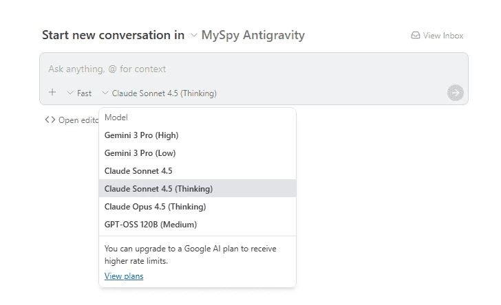Click the code brackets editor icon
Screen dimensions: 501x305
point(50,120)
